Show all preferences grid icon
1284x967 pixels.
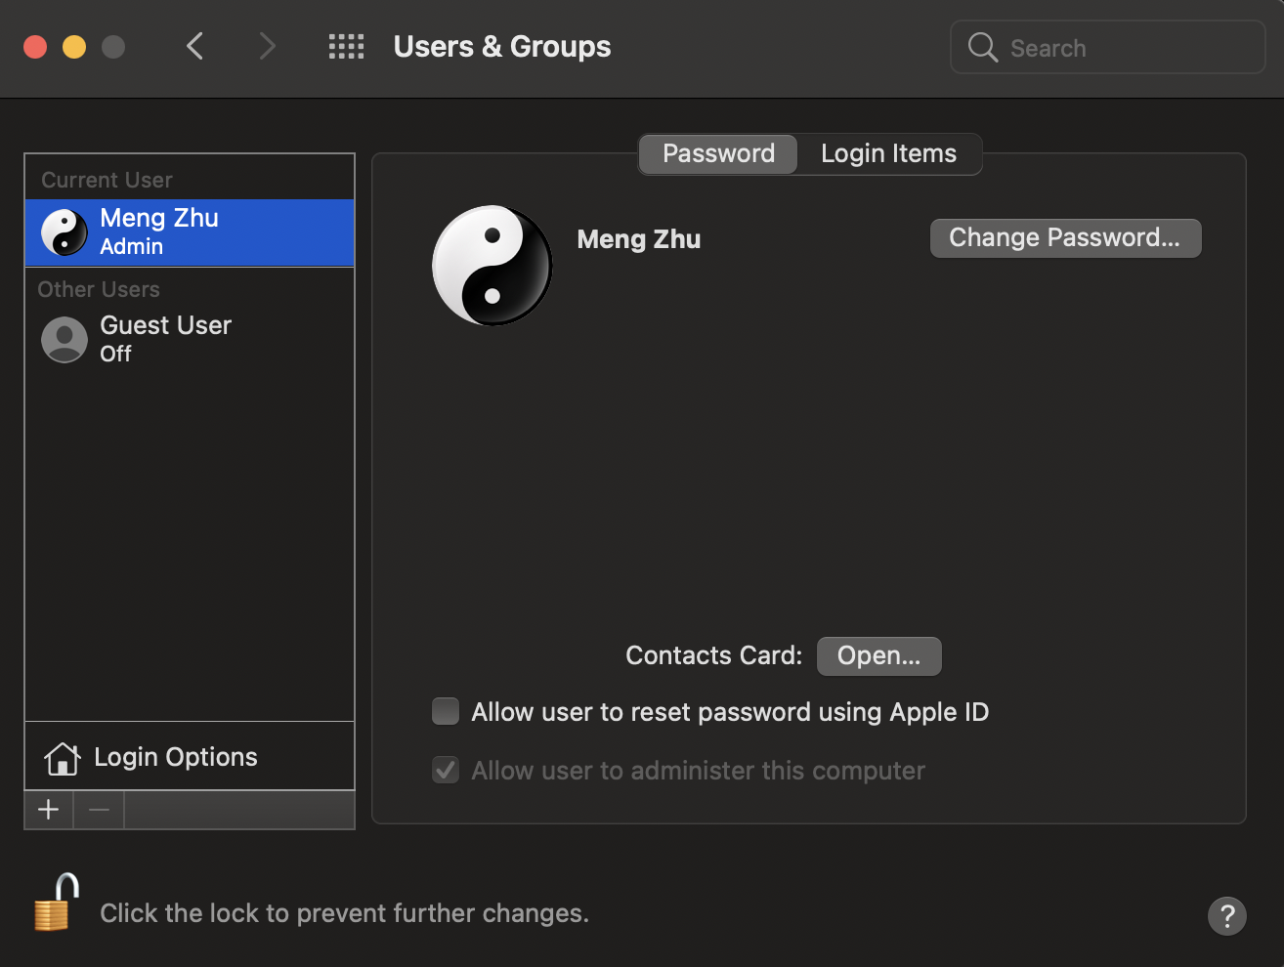click(x=346, y=47)
